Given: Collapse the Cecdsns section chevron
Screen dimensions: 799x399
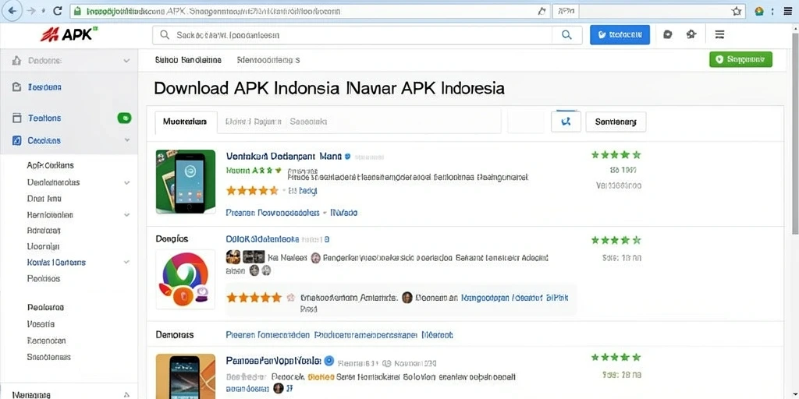Looking at the screenshot, I should (126, 140).
